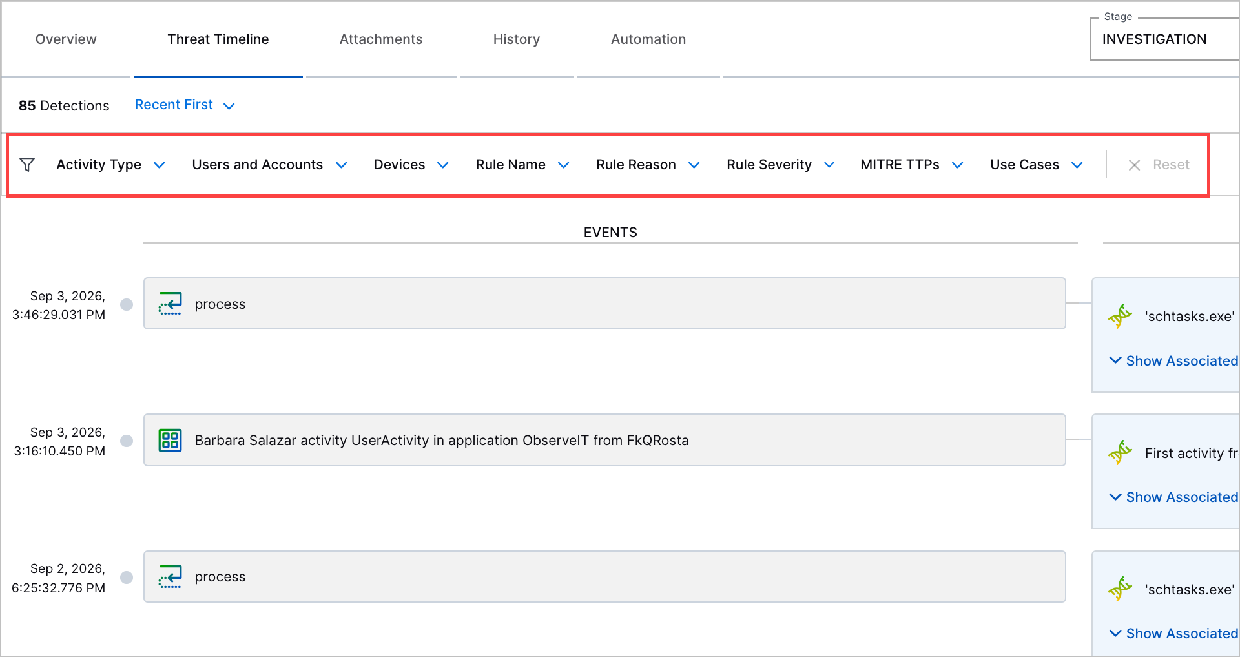Open the Attachments tab

click(381, 39)
